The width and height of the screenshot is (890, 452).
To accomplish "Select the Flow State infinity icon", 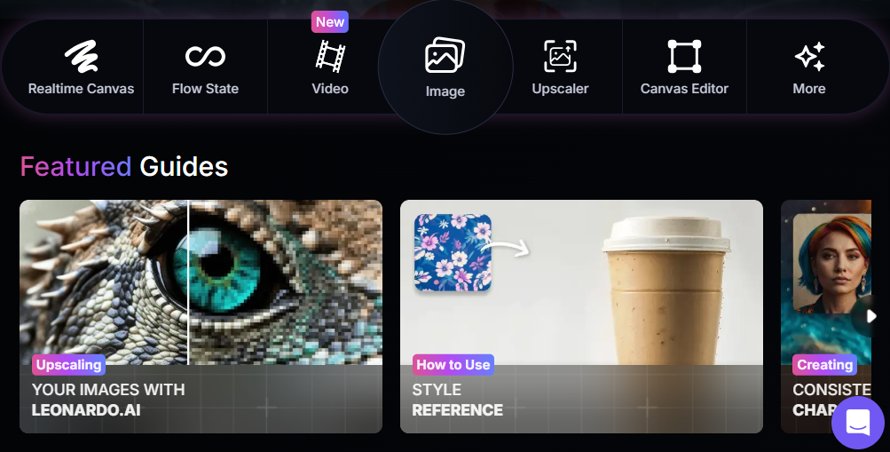I will click(x=205, y=56).
